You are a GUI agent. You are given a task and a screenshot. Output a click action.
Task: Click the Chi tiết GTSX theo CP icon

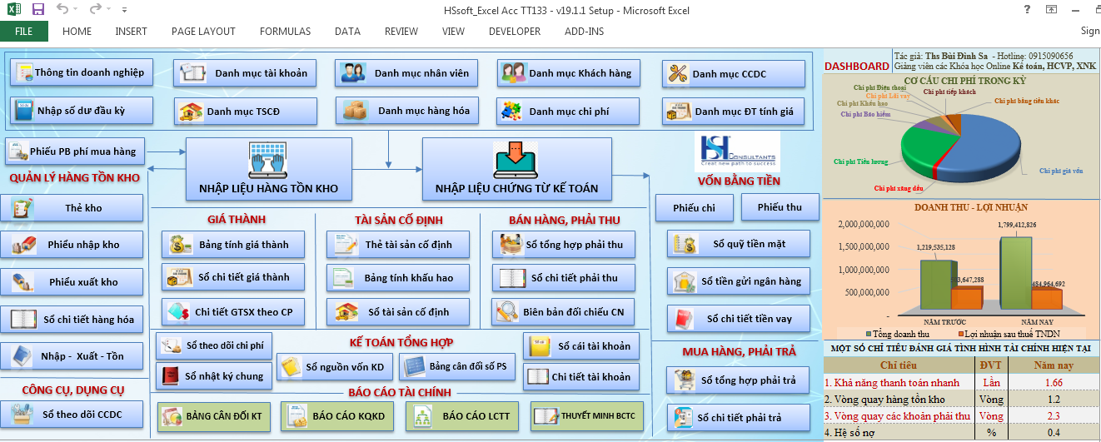tap(177, 312)
